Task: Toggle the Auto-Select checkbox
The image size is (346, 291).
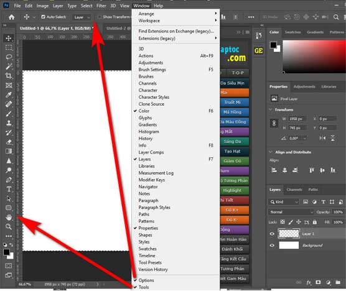Action: pos(44,17)
